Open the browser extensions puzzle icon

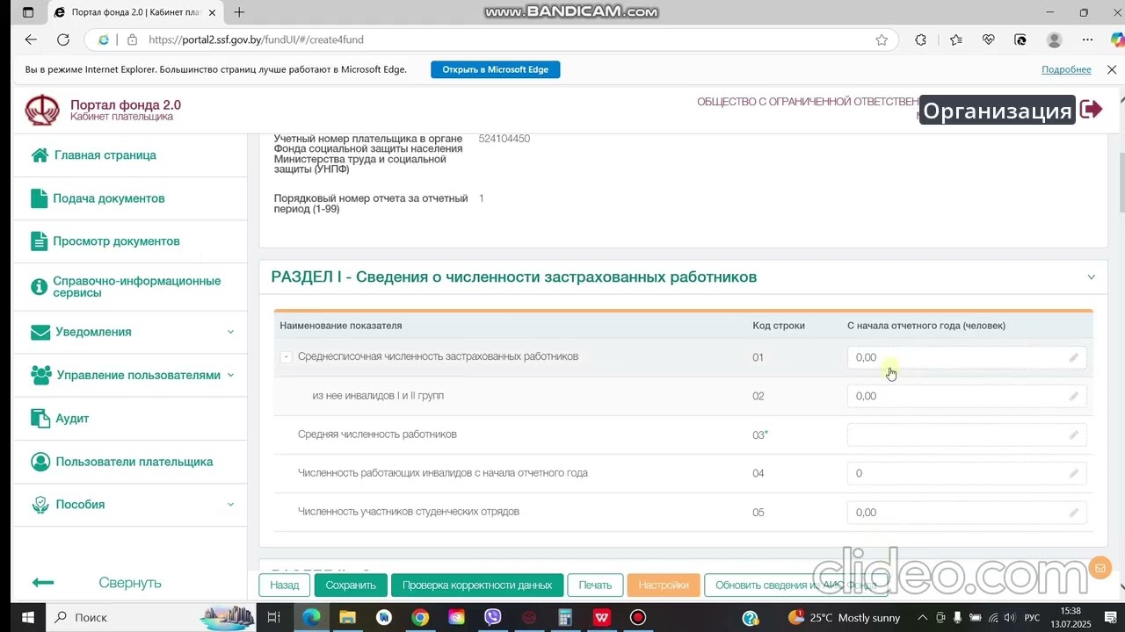[x=920, y=39]
